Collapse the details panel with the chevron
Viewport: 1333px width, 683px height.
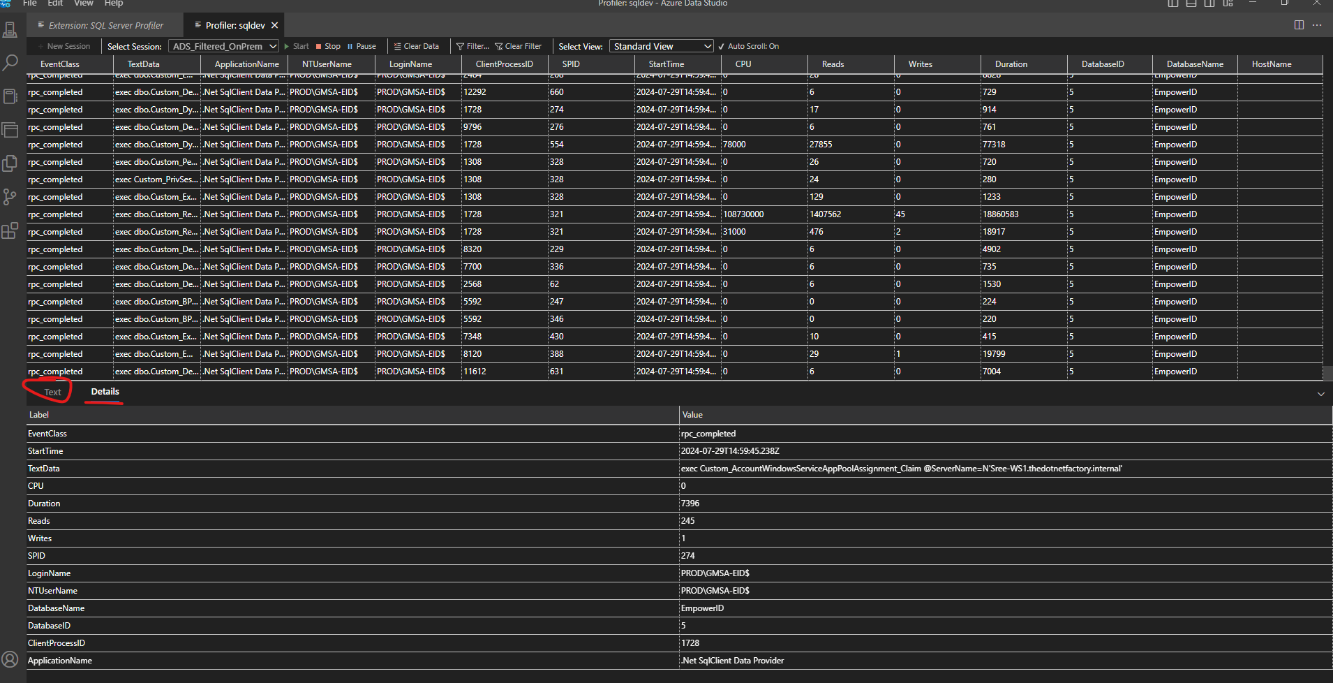1320,394
